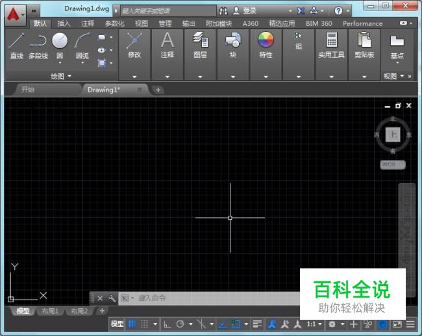Toggle isometric drafting in the status bar
This screenshot has height=336, width=422.
(201, 324)
